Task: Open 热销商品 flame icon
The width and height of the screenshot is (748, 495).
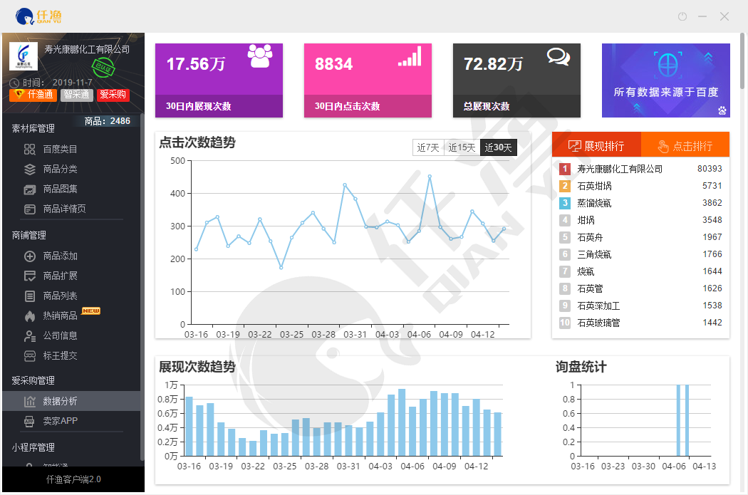Action: pos(30,316)
